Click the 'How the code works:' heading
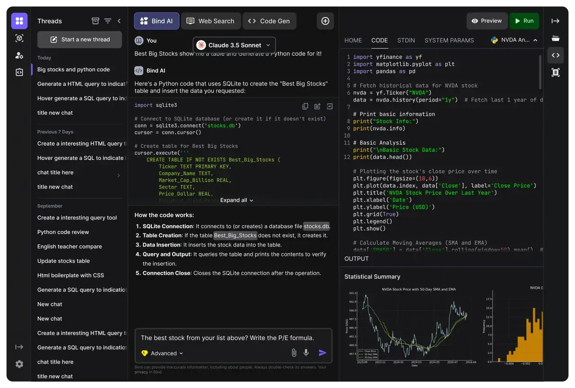This screenshot has height=388, width=575. (164, 215)
